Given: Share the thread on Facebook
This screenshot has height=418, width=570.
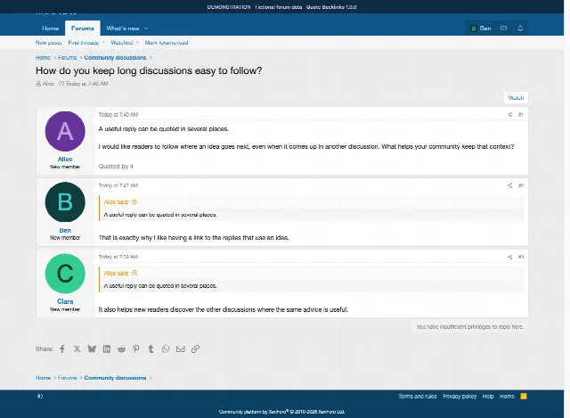Looking at the screenshot, I should coord(62,348).
